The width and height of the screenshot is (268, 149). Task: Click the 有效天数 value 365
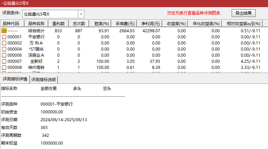tap(44, 128)
